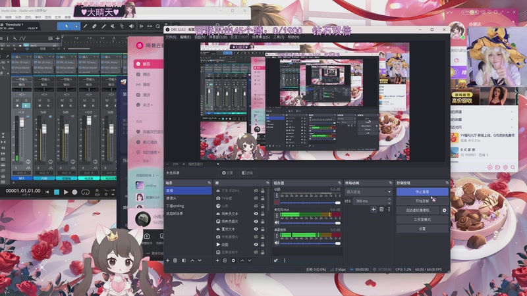Show hidden YY开播 source via eye icon

point(256,199)
